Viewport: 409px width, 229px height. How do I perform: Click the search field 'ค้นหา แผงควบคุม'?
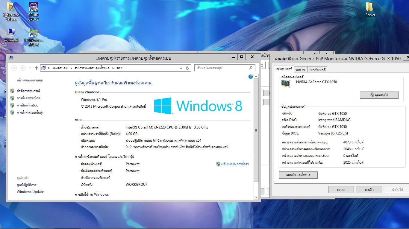225,68
